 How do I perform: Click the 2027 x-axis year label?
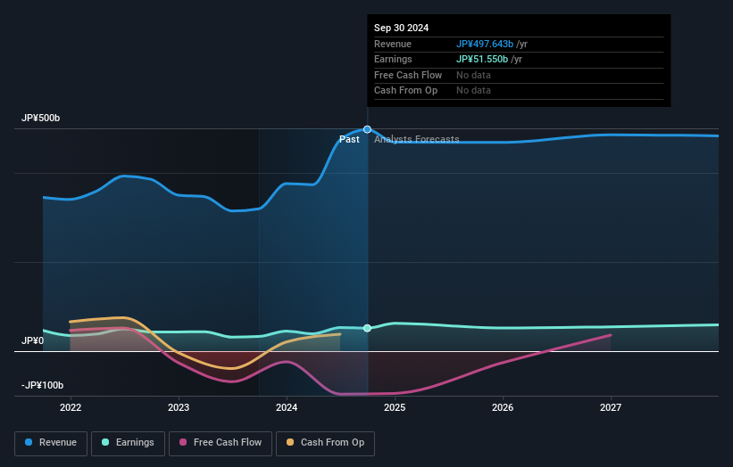point(611,407)
